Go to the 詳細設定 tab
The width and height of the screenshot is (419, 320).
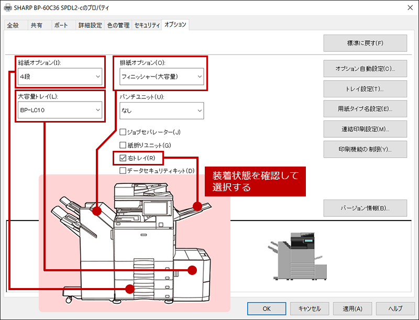point(90,25)
